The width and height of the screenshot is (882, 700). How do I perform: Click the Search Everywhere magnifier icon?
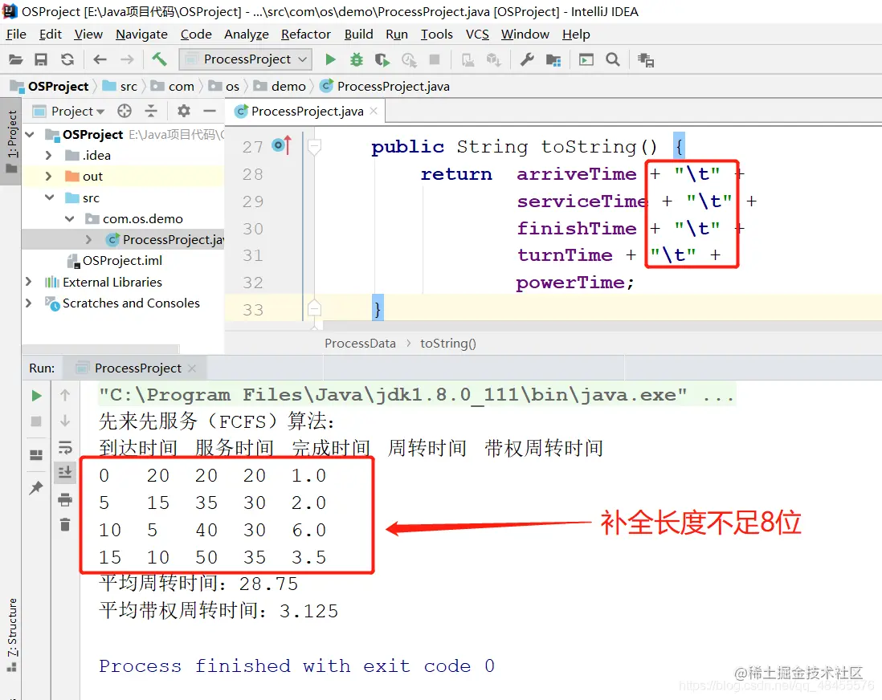(x=613, y=59)
